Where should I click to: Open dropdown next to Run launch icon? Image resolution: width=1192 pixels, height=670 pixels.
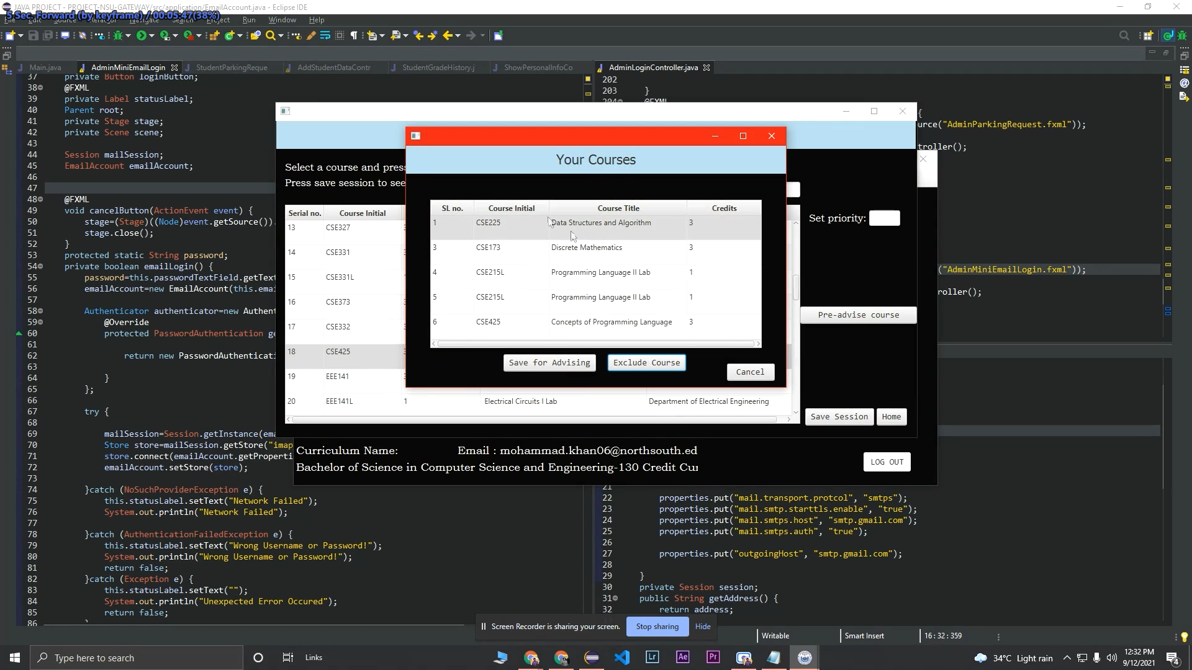pos(151,35)
